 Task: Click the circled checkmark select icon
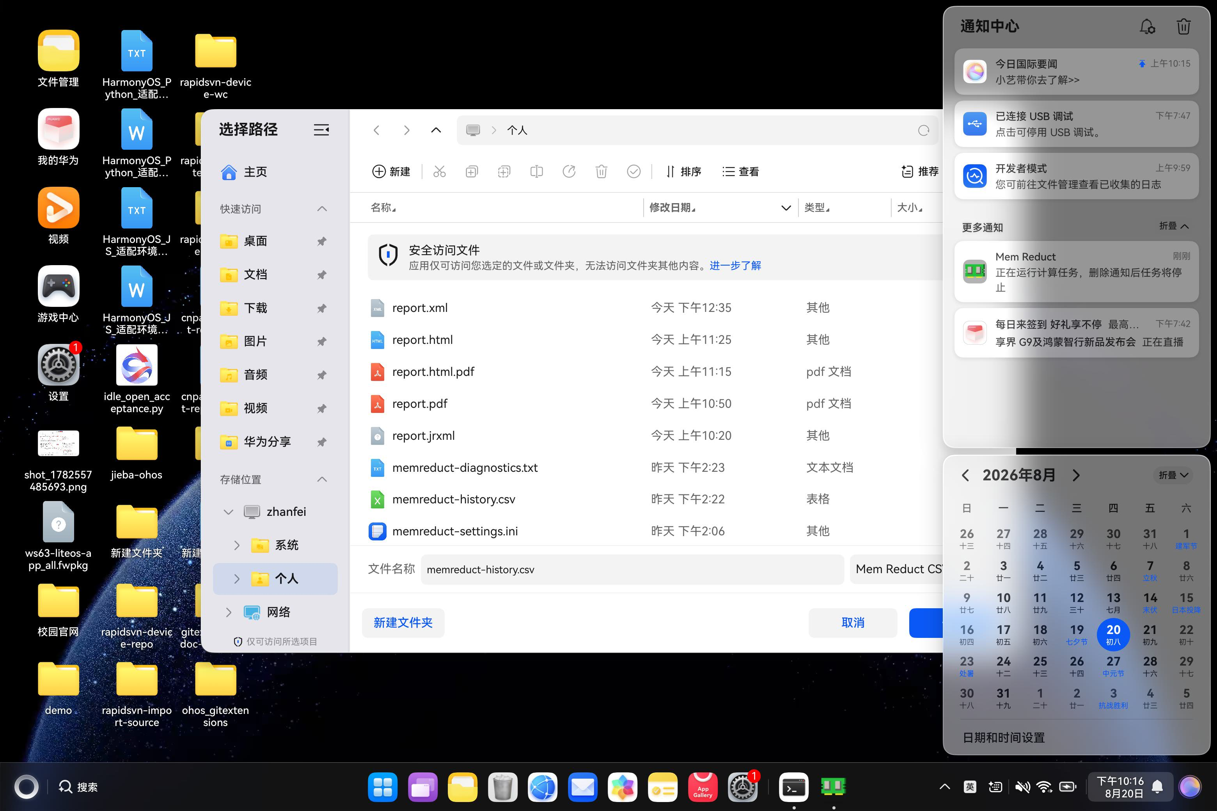tap(634, 171)
